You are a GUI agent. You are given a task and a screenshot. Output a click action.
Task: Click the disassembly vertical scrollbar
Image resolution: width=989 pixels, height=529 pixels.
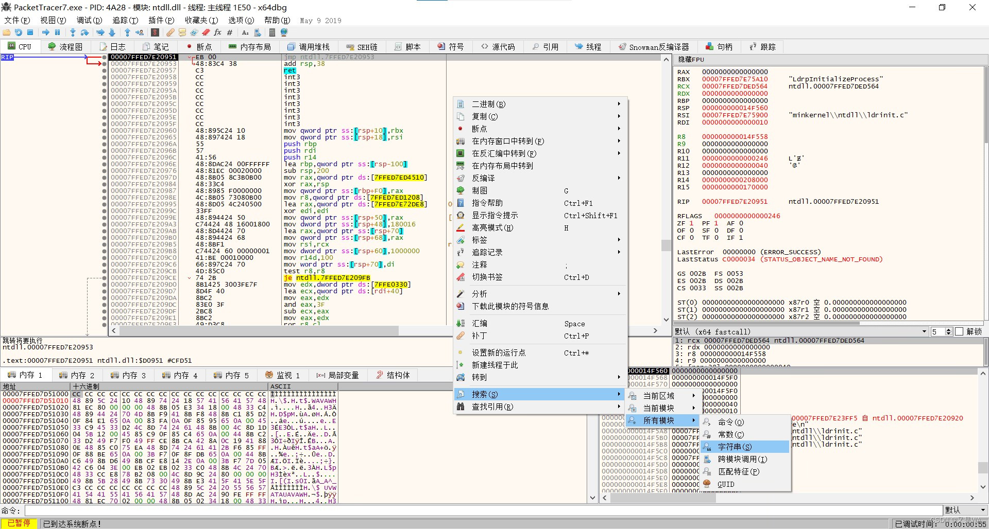(x=666, y=189)
